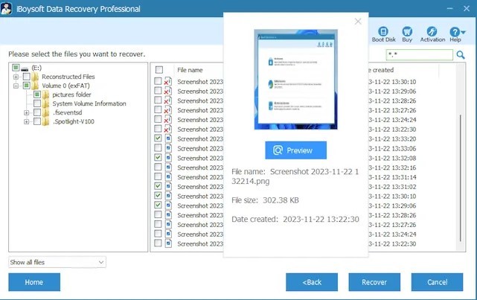477x300 pixels.
Task: Click the Volume 0 (exFAT) folder icon
Action: pyautogui.click(x=35, y=86)
